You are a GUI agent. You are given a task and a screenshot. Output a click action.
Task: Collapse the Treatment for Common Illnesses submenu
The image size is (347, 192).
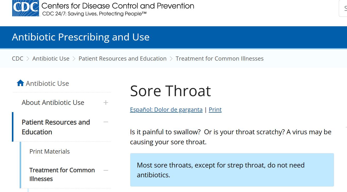(x=106, y=170)
